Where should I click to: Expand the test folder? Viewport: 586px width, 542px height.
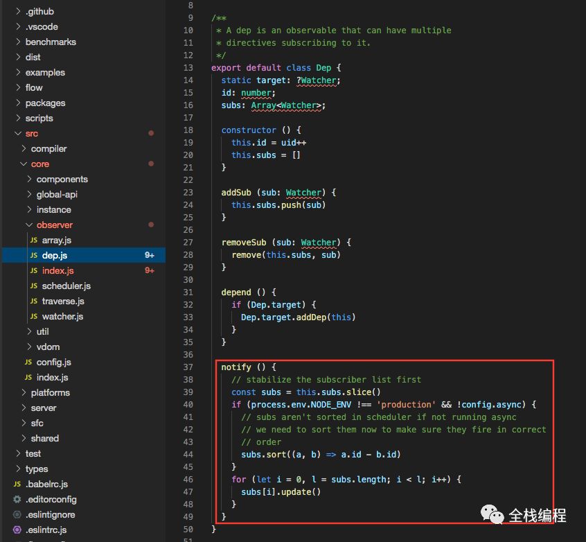pyautogui.click(x=33, y=454)
